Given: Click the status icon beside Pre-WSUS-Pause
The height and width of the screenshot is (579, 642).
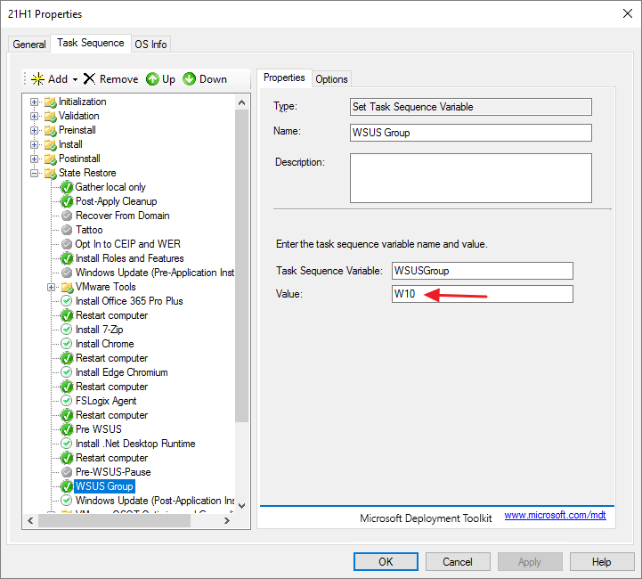Looking at the screenshot, I should (x=67, y=472).
